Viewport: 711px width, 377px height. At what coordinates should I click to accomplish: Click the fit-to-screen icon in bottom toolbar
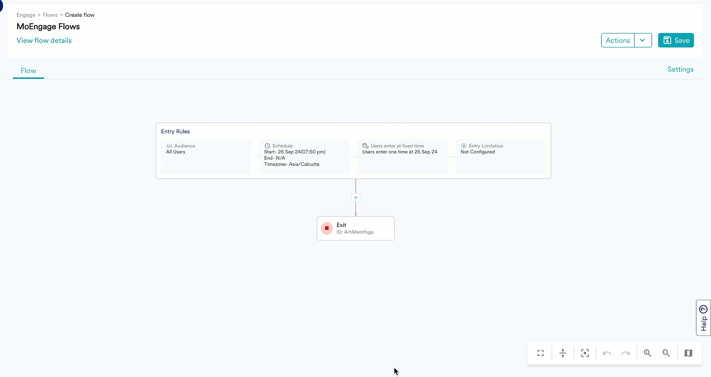coord(540,353)
